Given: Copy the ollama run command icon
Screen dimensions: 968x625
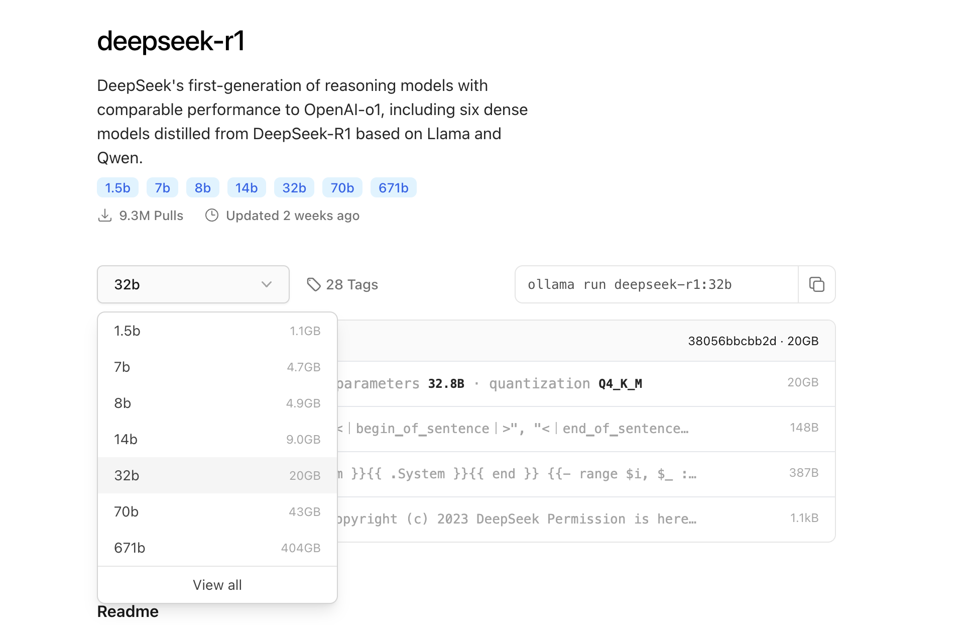Looking at the screenshot, I should coord(816,284).
